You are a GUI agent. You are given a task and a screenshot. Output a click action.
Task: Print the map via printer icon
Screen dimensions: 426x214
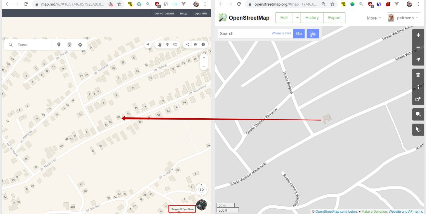click(195, 45)
